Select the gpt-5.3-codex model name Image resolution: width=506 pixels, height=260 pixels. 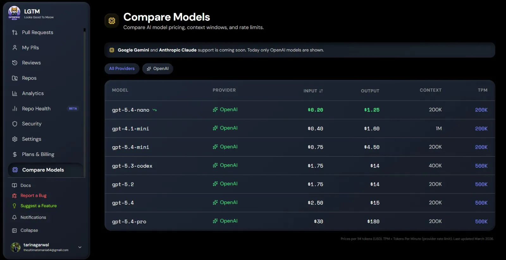click(x=132, y=166)
